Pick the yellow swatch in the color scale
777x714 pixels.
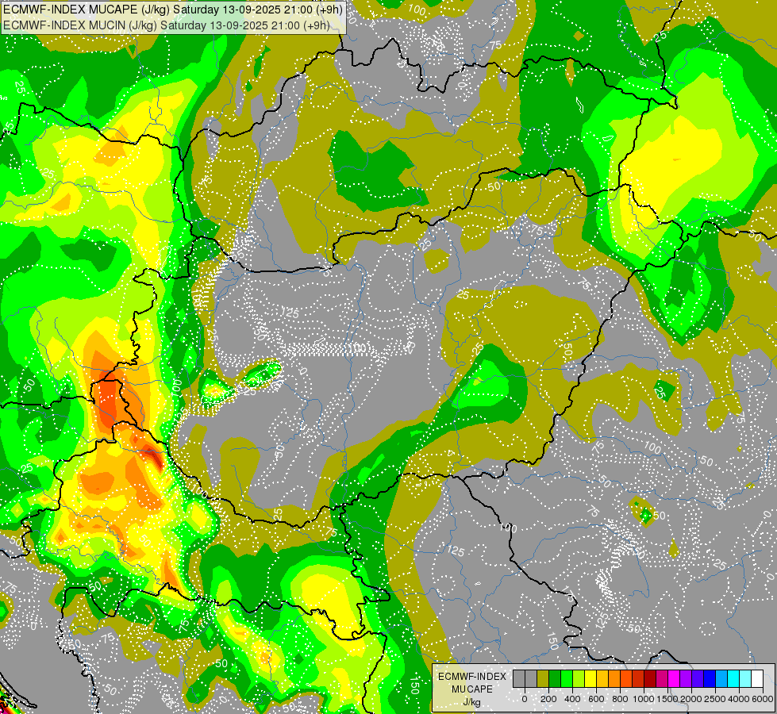pos(590,678)
